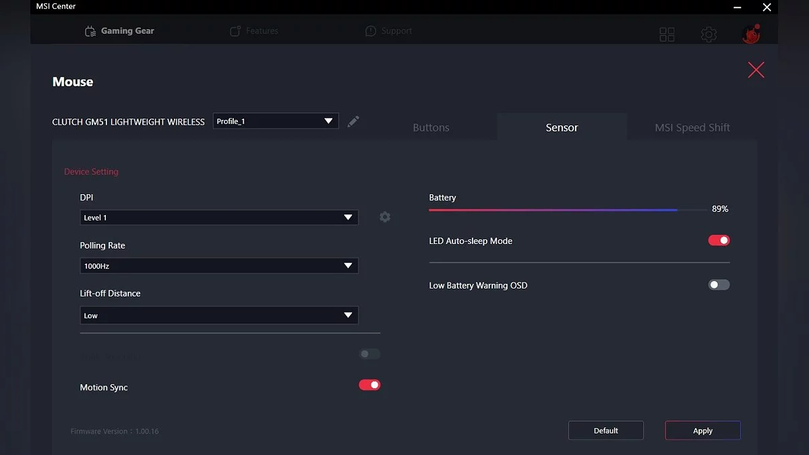Open the Polling Rate 1000Hz dropdown
Image resolution: width=809 pixels, height=455 pixels.
219,266
